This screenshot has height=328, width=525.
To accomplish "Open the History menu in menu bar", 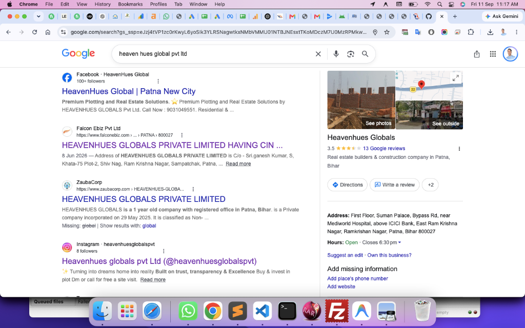I will pyautogui.click(x=103, y=4).
